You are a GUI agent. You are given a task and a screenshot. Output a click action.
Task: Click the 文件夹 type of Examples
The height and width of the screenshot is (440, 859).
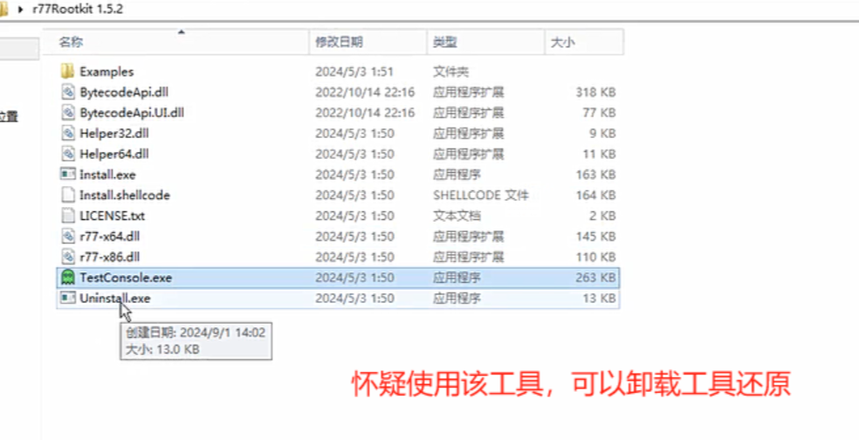[450, 72]
